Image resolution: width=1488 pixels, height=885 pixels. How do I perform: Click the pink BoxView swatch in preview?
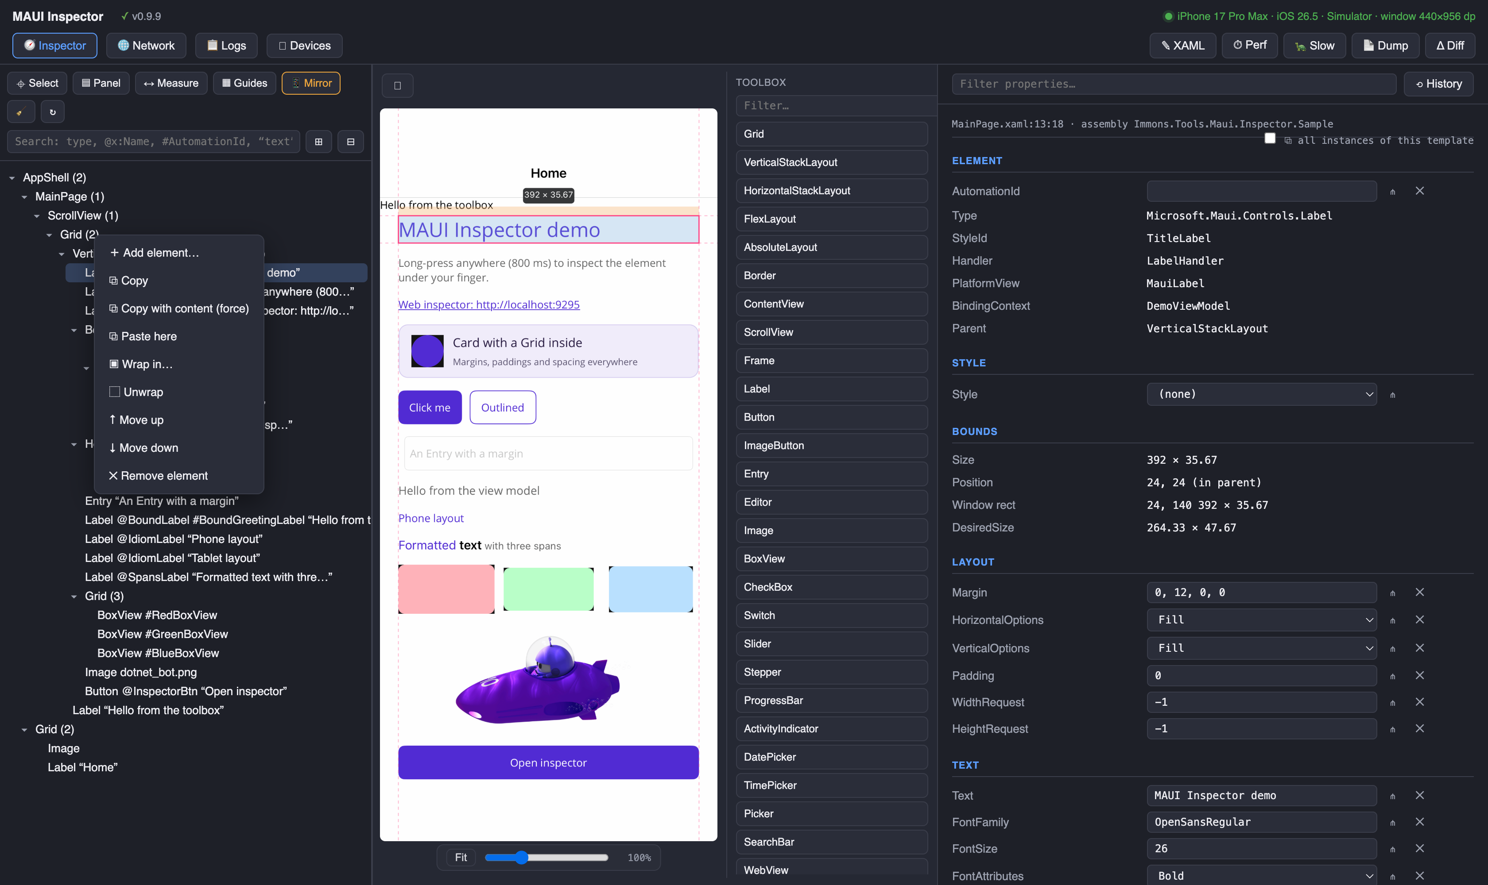446,589
